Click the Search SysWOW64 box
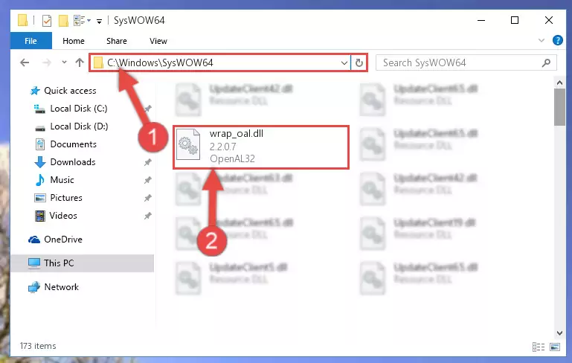Image resolution: width=572 pixels, height=363 pixels. pos(466,62)
